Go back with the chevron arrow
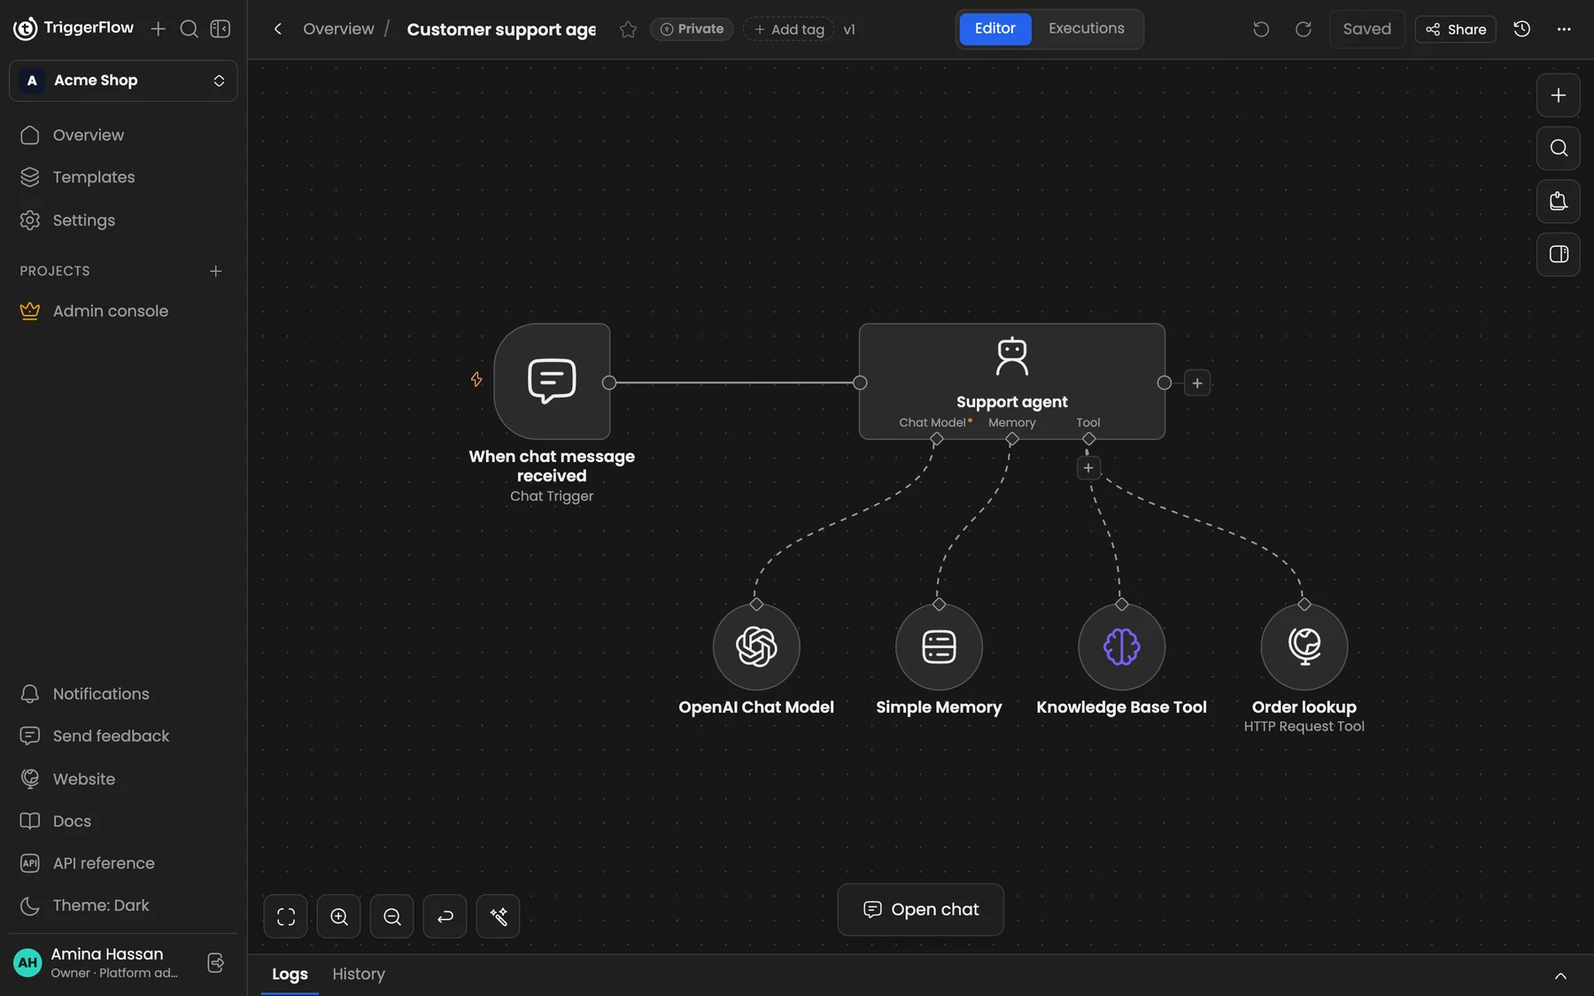Screen dimensions: 1594x996 click(277, 29)
